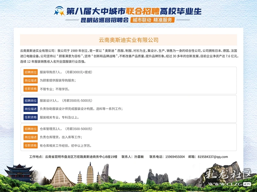
Task: Click the 岗位描述 tag beside 为顾客提供服装导购服务
Action: pyautogui.click(x=31, y=81)
